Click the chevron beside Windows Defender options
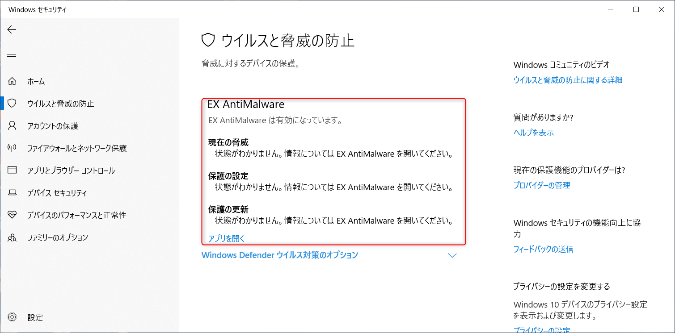 452,256
